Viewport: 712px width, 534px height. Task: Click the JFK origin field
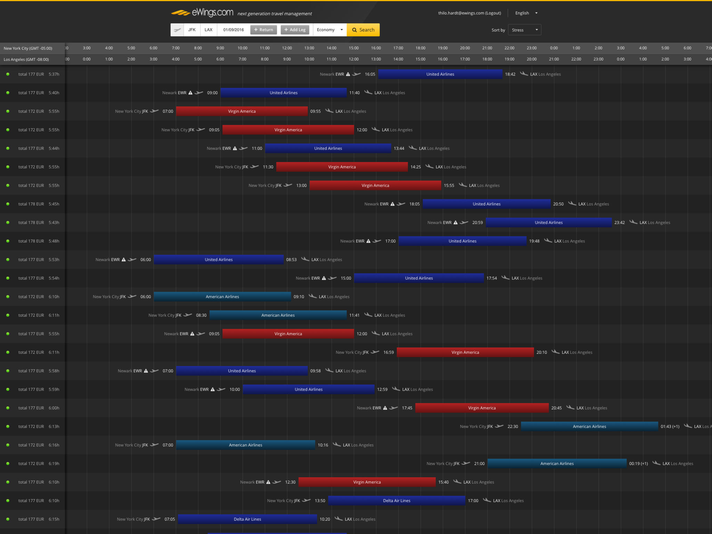coord(192,30)
